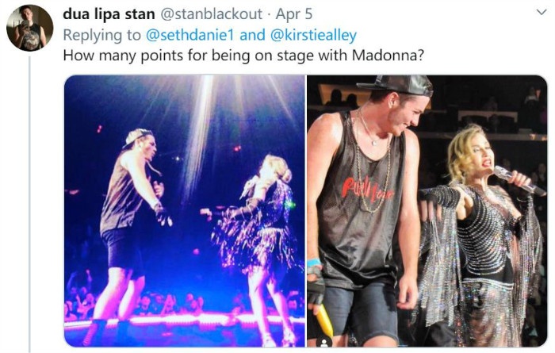Image resolution: width=555 pixels, height=353 pixels.
Task: Open the @stanblackout handle
Action: [212, 14]
